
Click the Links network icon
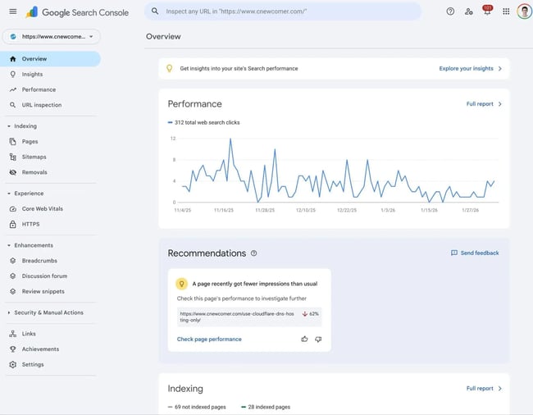(13, 334)
